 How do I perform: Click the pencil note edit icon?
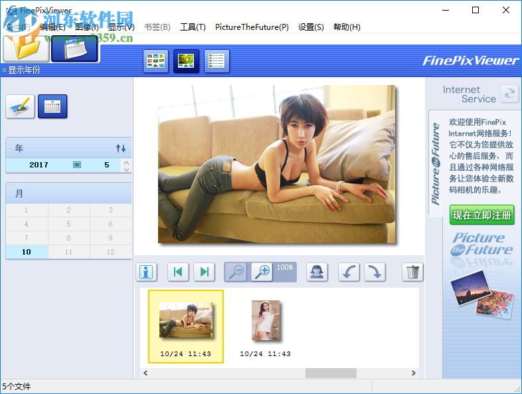tap(21, 106)
